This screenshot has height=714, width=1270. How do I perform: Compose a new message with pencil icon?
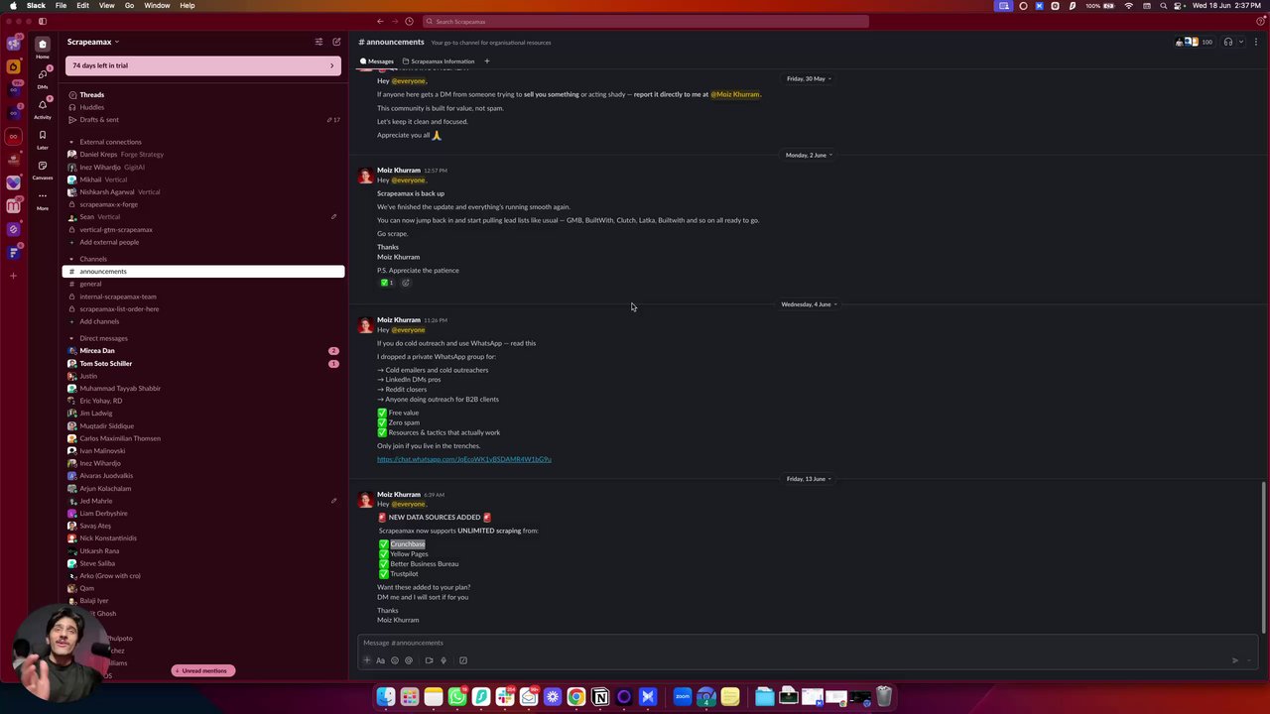336,42
